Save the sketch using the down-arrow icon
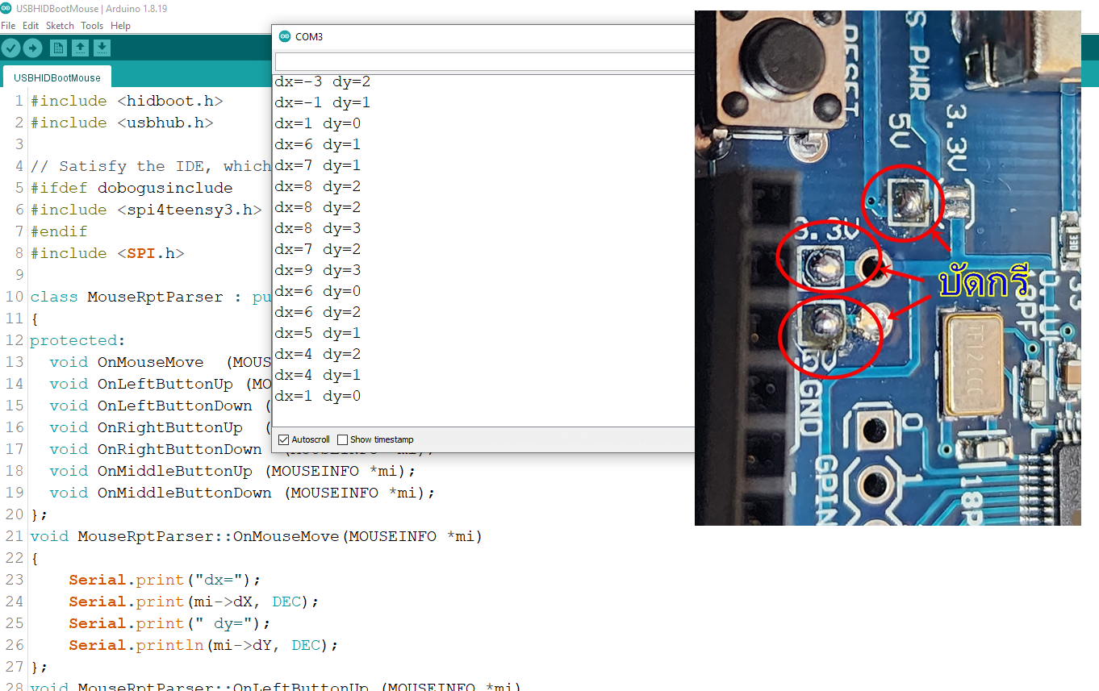This screenshot has width=1099, height=691. [102, 48]
